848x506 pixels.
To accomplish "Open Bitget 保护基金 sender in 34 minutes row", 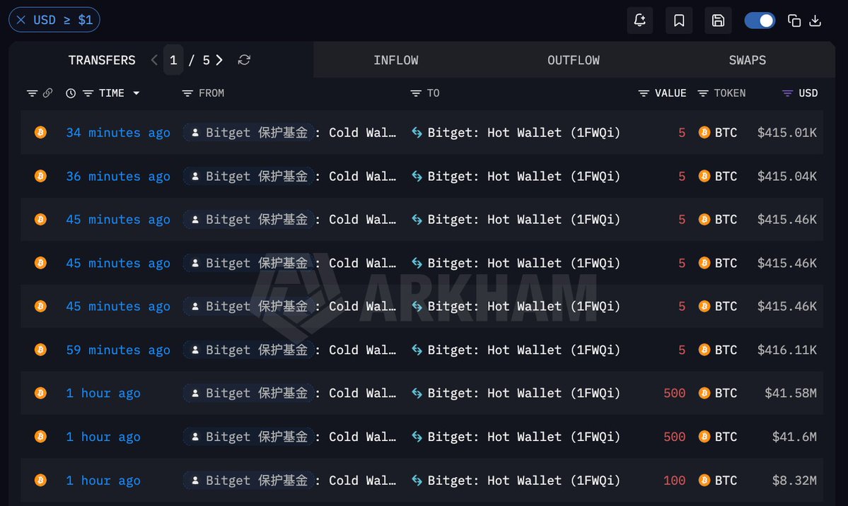I will (x=248, y=132).
